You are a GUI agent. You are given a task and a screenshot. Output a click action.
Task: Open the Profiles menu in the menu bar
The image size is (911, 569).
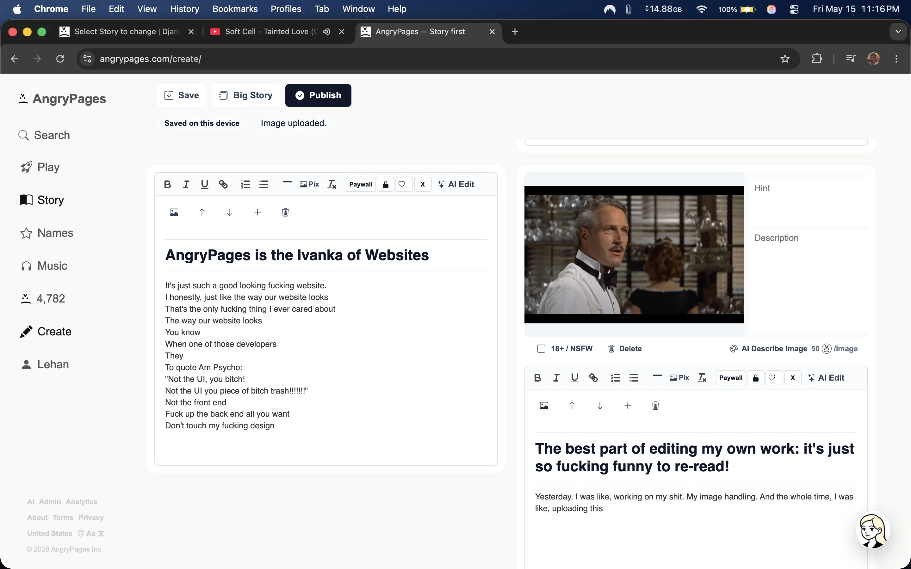tap(286, 9)
